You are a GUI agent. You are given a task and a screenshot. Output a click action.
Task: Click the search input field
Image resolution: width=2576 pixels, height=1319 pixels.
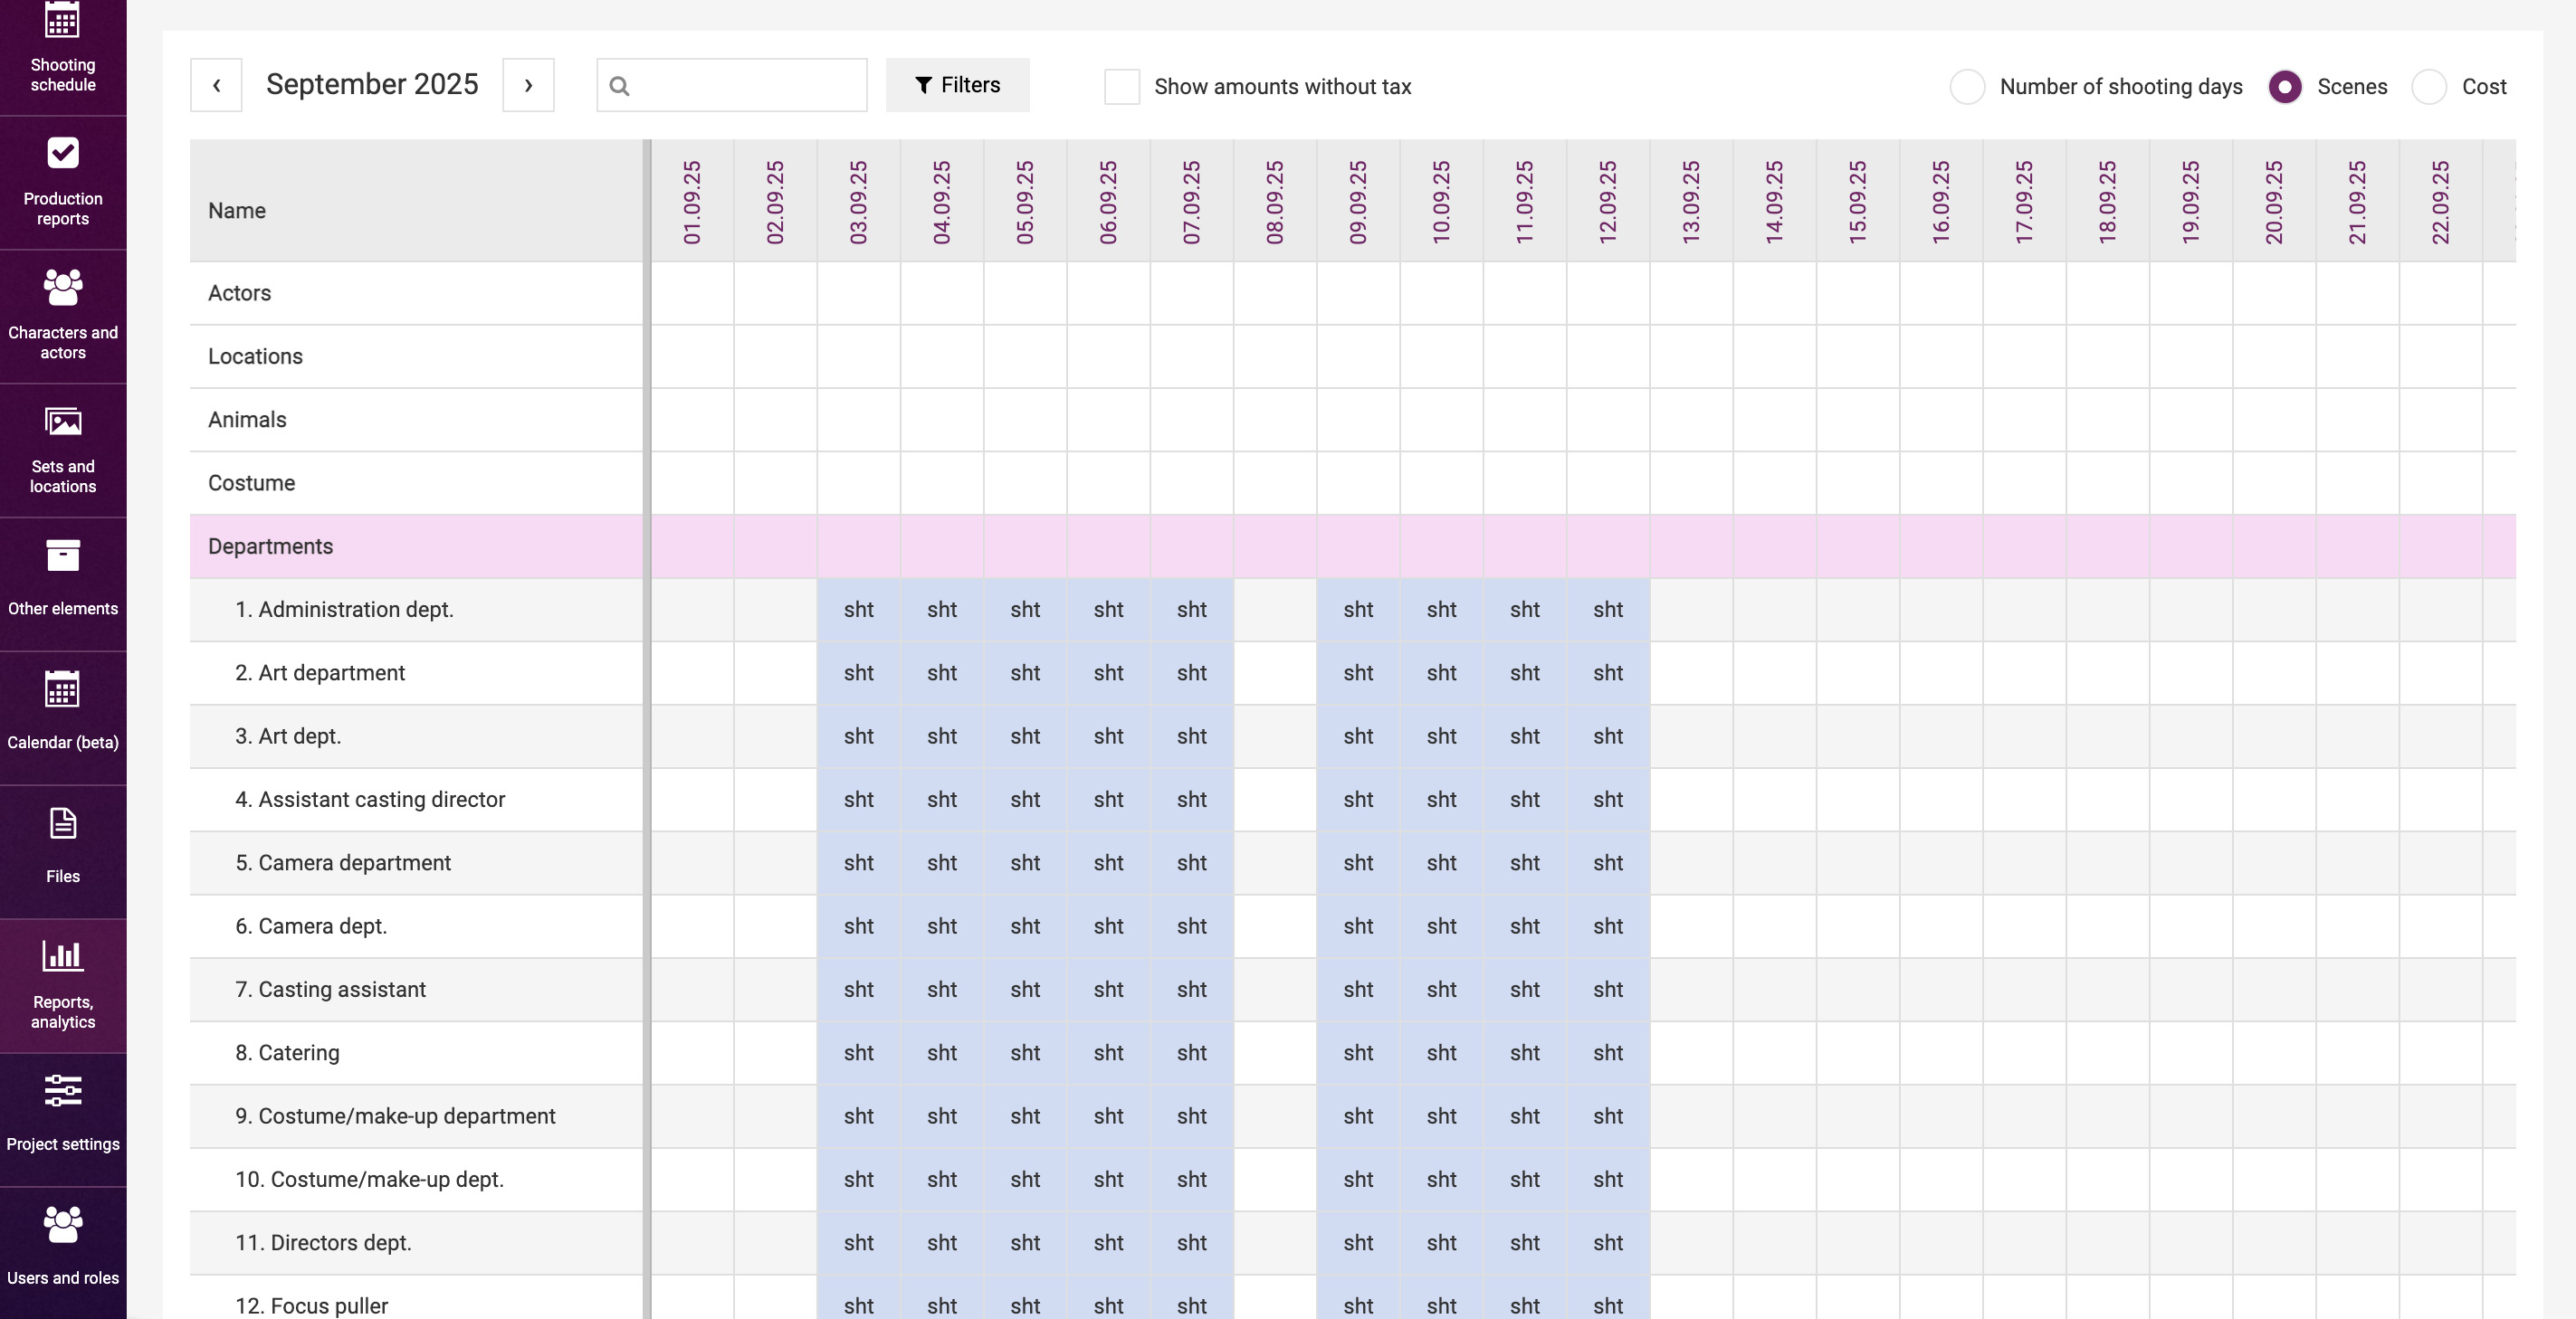pyautogui.click(x=745, y=85)
